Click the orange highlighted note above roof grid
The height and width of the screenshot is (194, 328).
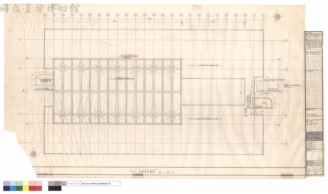pyautogui.click(x=130, y=56)
